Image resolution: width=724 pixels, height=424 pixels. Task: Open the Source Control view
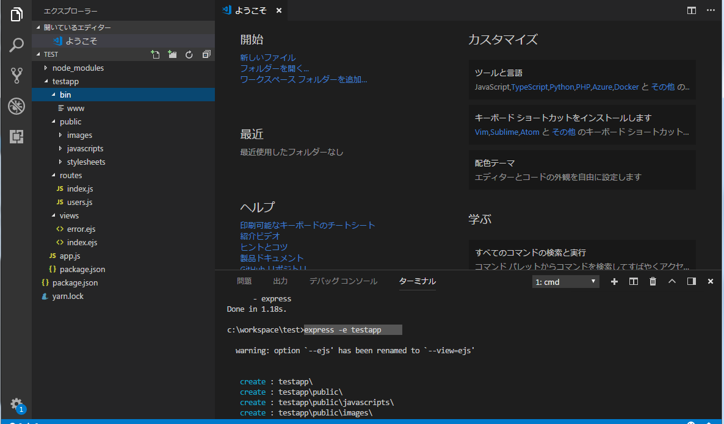[x=16, y=75]
